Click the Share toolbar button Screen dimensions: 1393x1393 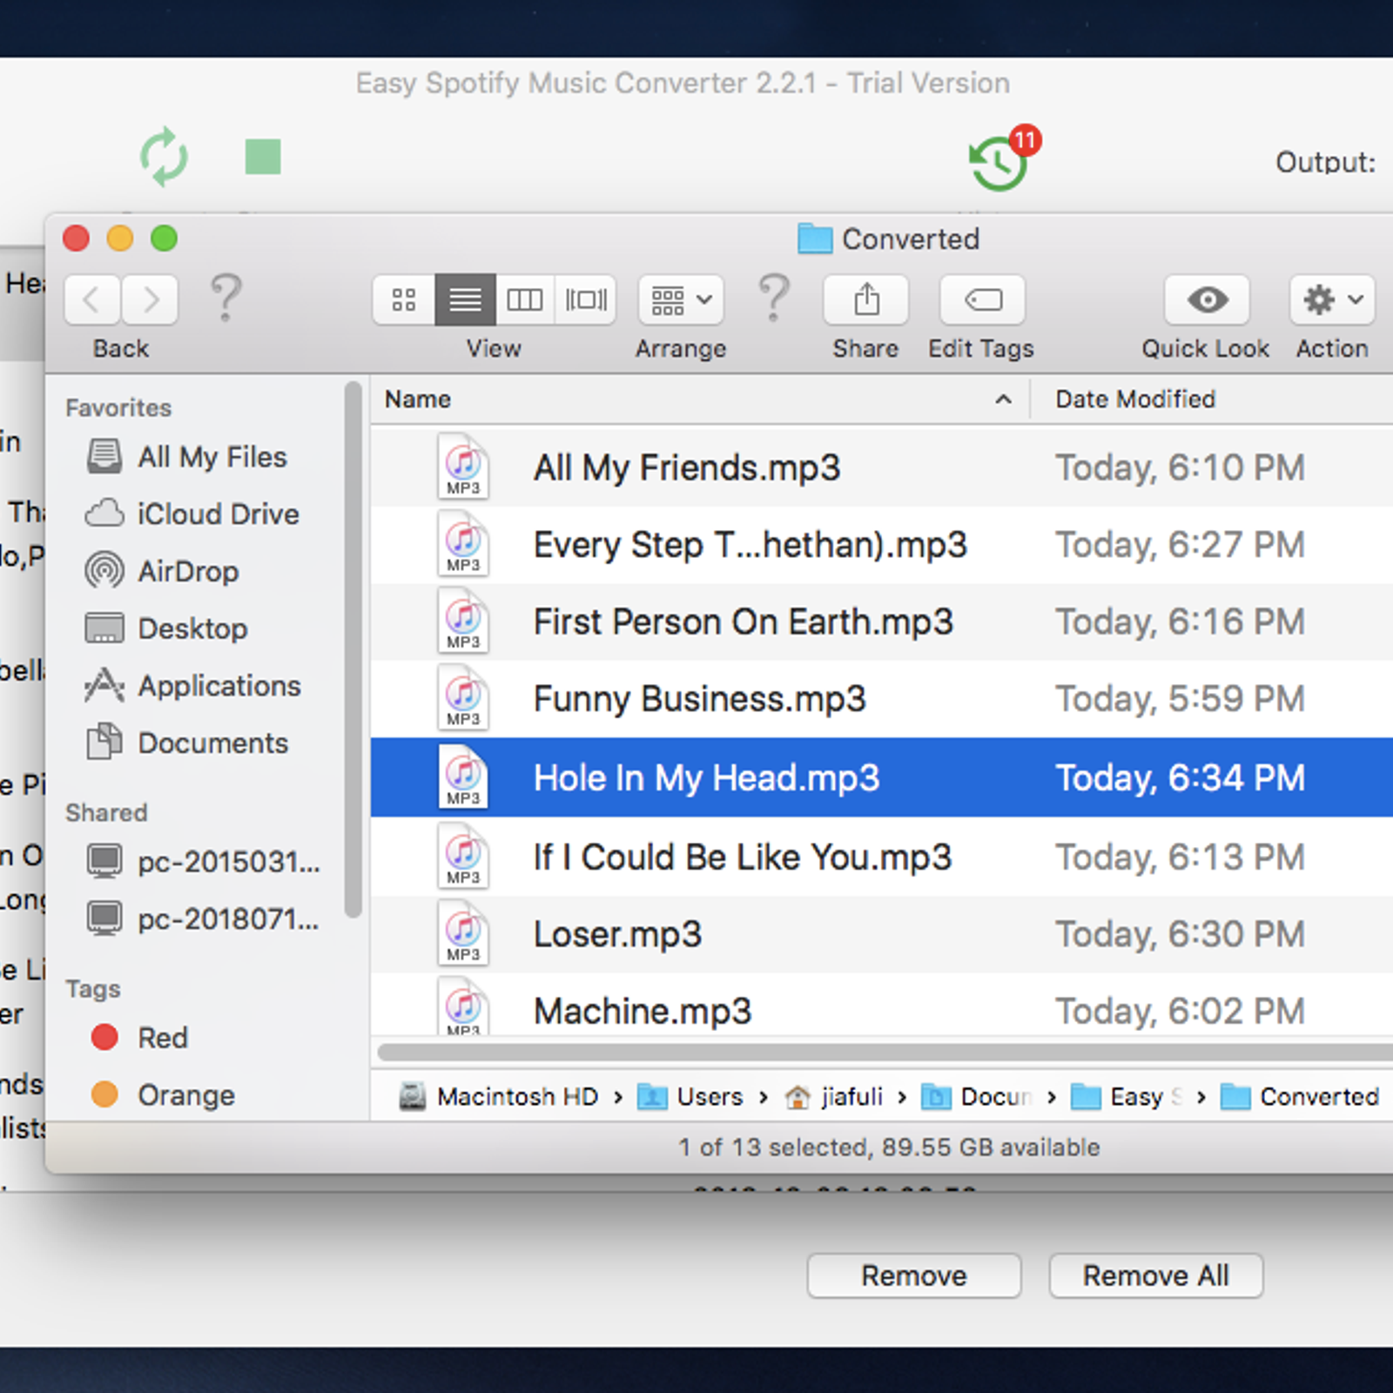(x=865, y=300)
